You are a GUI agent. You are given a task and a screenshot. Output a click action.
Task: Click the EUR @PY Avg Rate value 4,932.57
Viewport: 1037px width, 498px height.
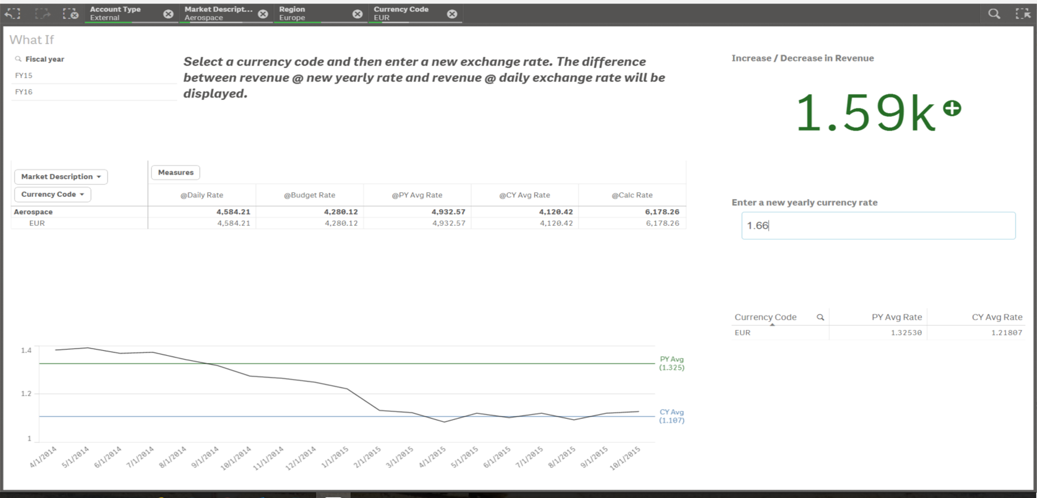pos(448,223)
